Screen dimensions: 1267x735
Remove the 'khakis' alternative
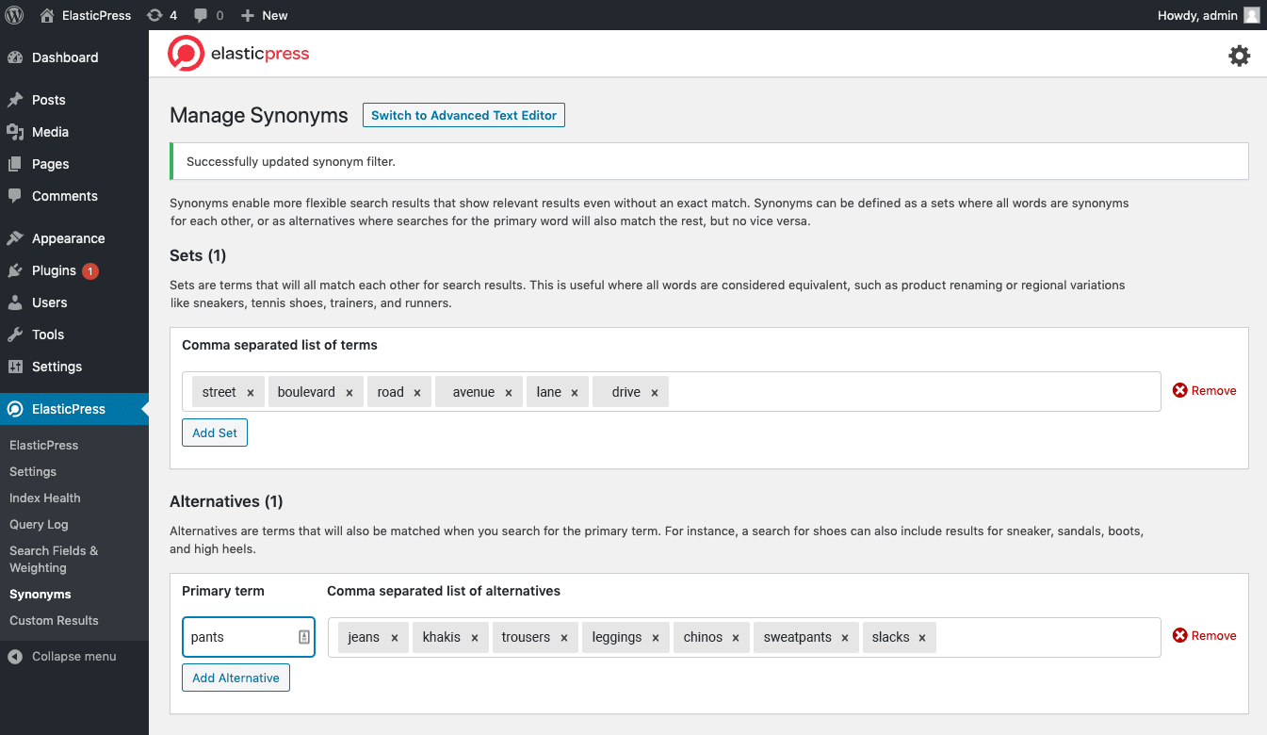[x=475, y=638]
